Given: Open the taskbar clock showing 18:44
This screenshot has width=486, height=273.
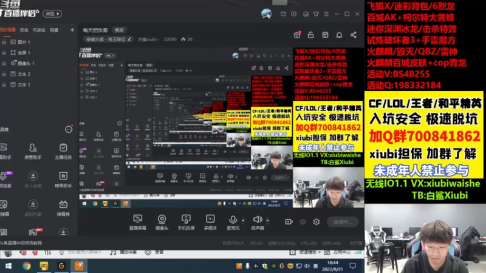Looking at the screenshot, I should pyautogui.click(x=332, y=266).
